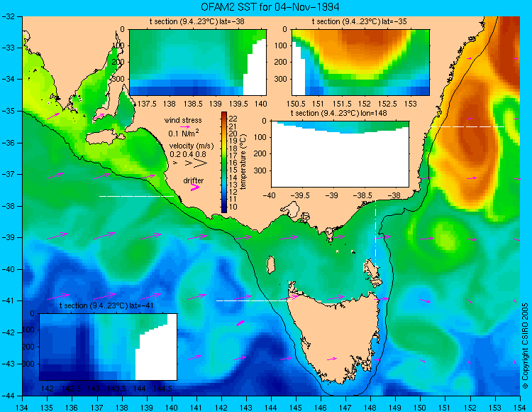532x412 pixels.
Task: Click the 139.5 tick label under lat=-38 inset
Action: coord(238,104)
